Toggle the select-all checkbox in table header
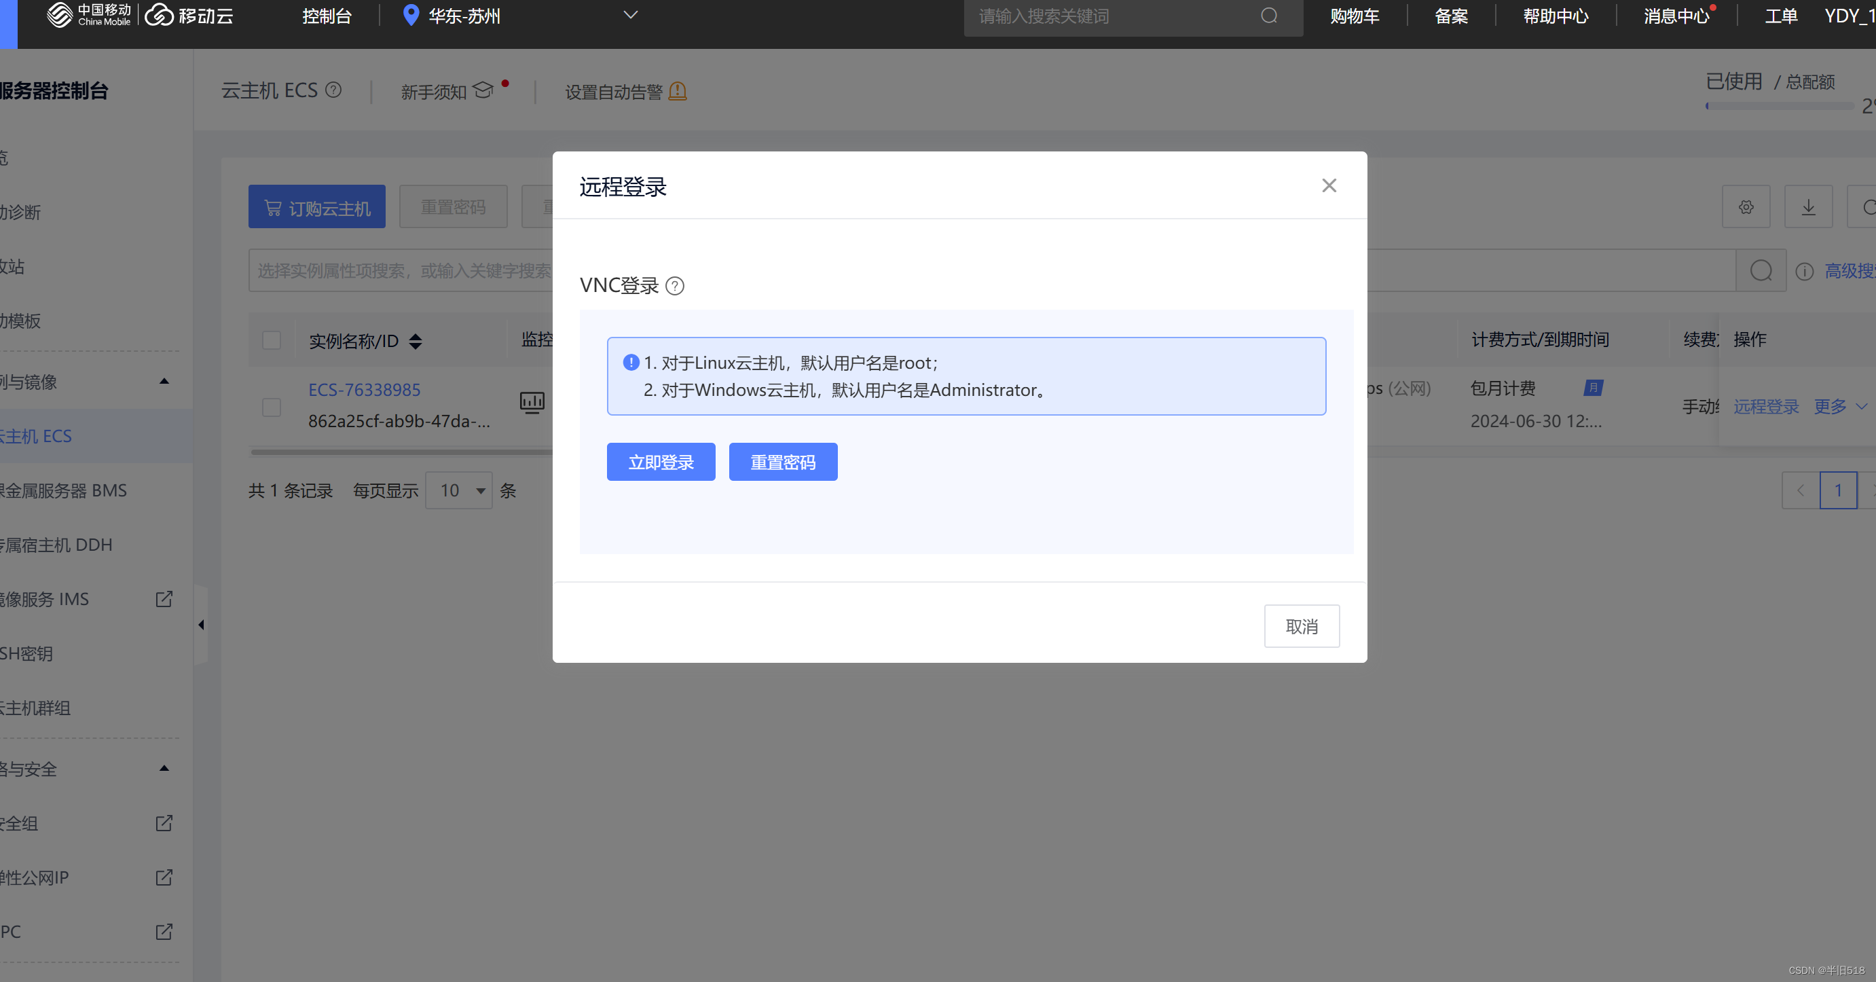The image size is (1876, 982). (272, 340)
